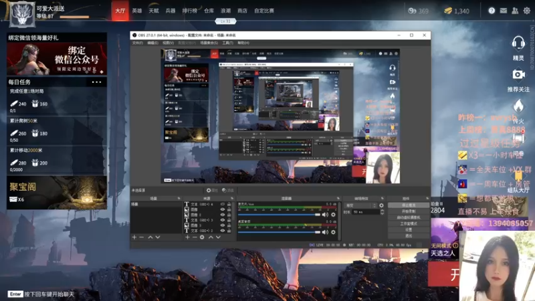The width and height of the screenshot is (535, 301).
Task: Pop out the controls dock panel
Action: coord(427,198)
